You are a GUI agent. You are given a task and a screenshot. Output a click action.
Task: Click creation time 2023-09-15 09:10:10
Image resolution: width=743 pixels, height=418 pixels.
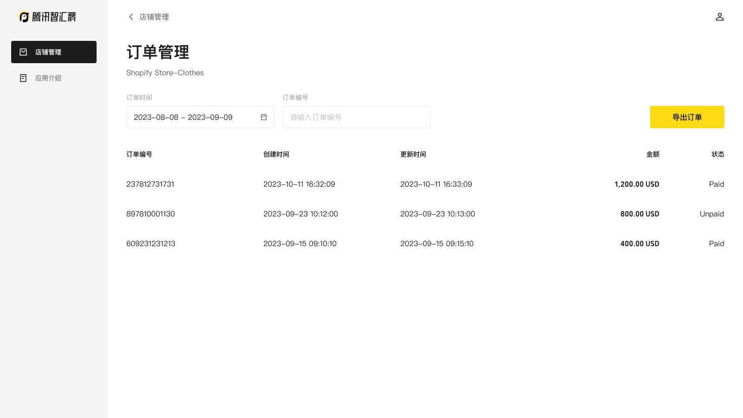click(x=300, y=243)
